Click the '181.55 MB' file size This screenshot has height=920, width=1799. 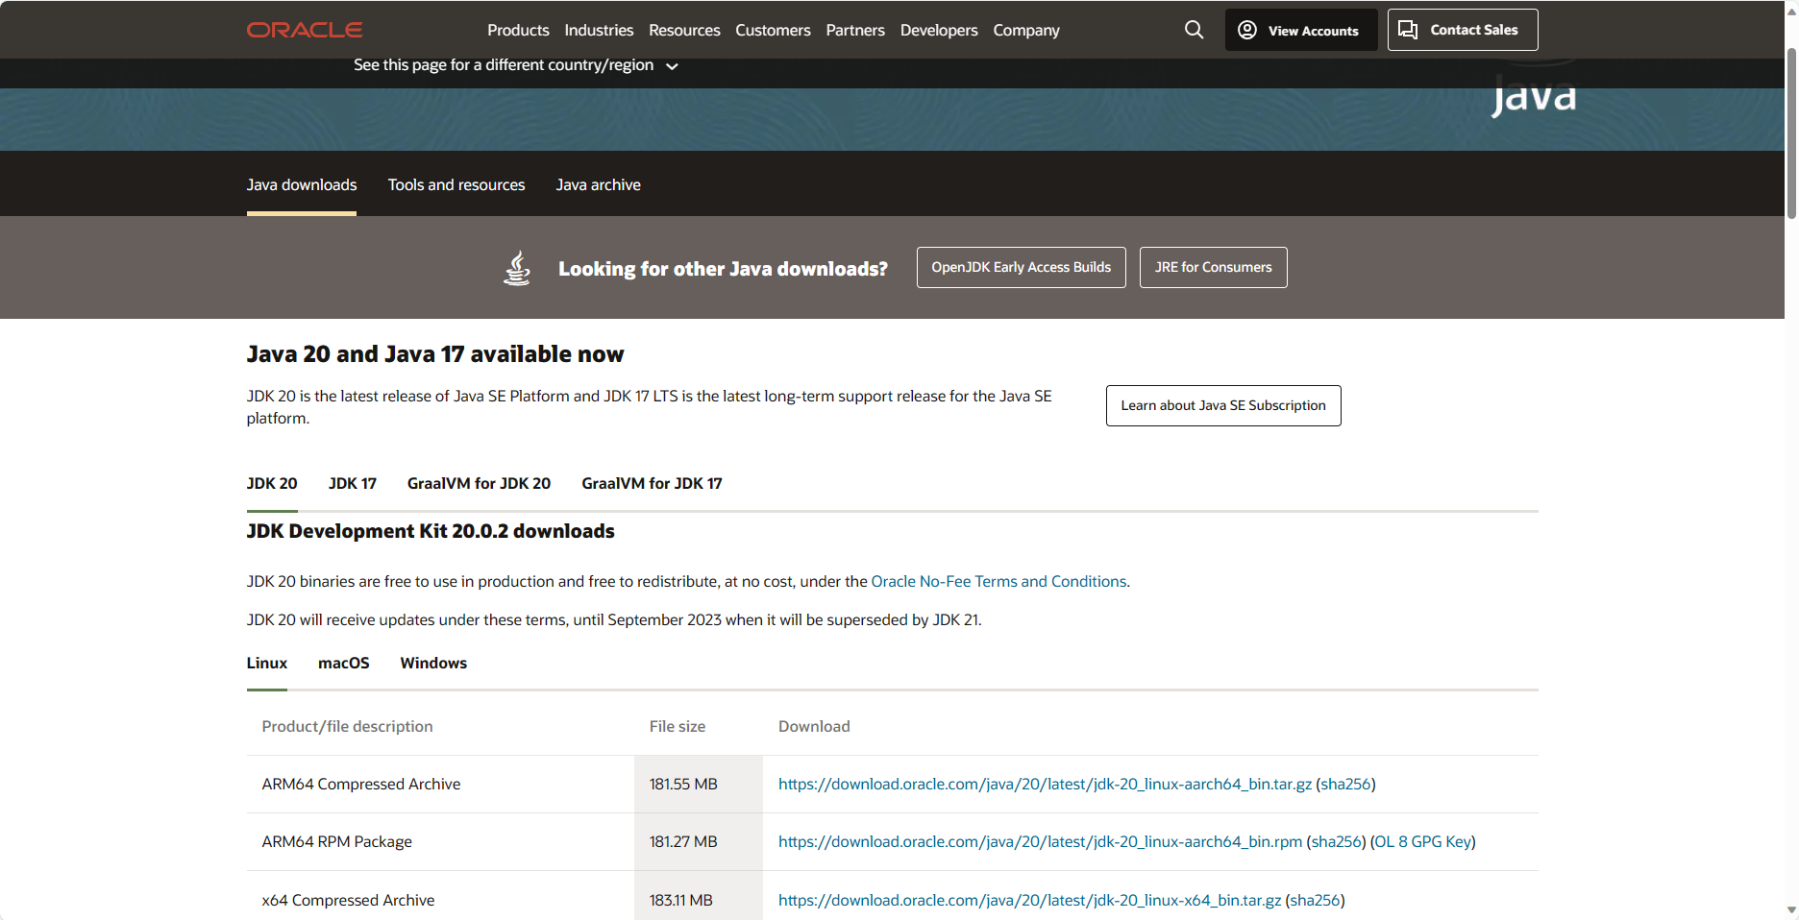click(683, 784)
